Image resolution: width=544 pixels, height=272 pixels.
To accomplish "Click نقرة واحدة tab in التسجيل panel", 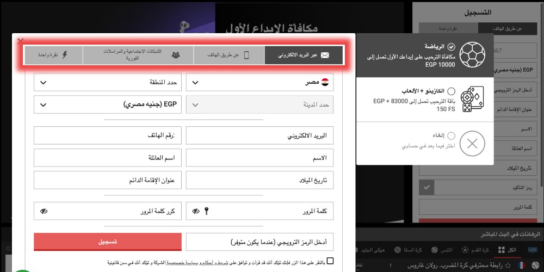I will [x=448, y=29].
